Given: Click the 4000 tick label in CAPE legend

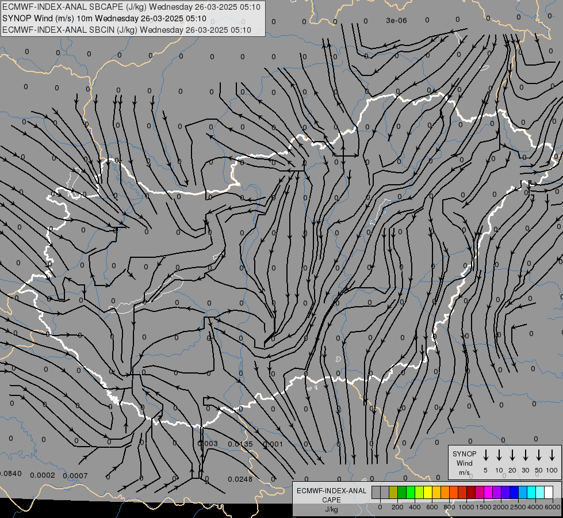Looking at the screenshot, I should [x=535, y=507].
